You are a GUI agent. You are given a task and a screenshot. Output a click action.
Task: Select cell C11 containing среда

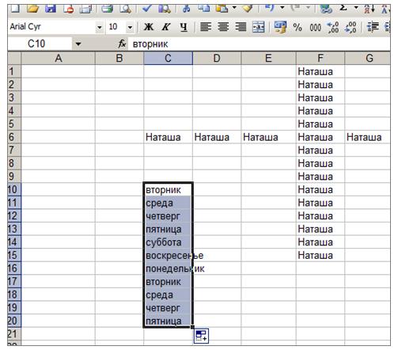168,203
